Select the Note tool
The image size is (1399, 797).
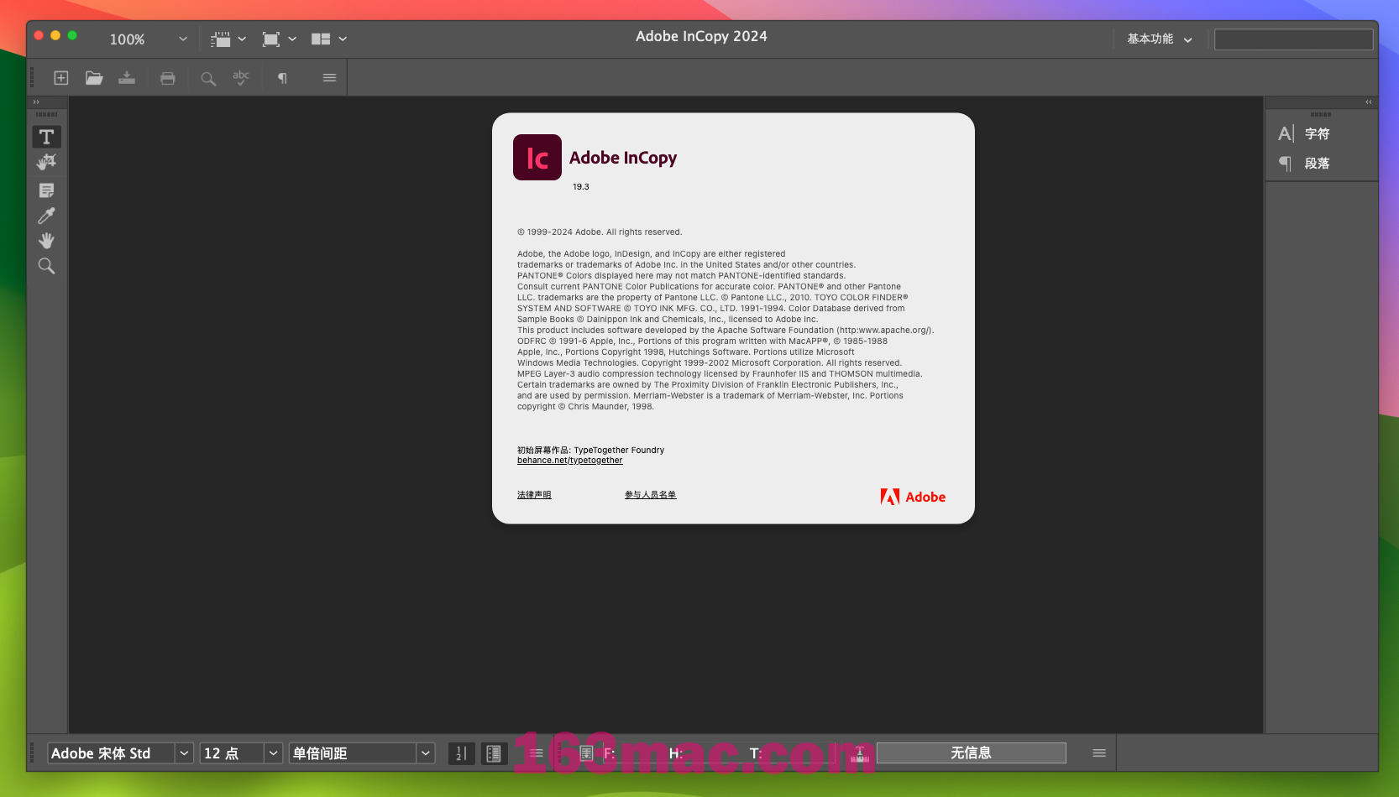pyautogui.click(x=46, y=190)
